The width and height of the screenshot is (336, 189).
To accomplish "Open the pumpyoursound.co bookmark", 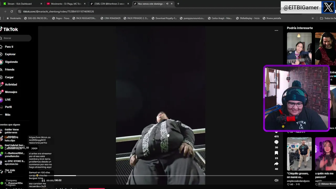I will pos(192,18).
